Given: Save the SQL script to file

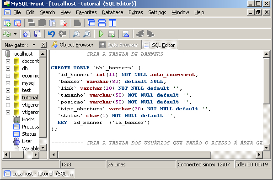Looking at the screenshot, I should (37, 34).
